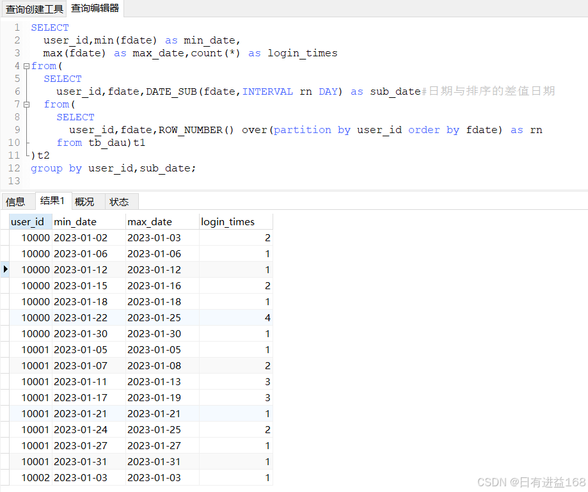Click the row header of the 2023-01-02 row
The image size is (588, 492).
4,238
